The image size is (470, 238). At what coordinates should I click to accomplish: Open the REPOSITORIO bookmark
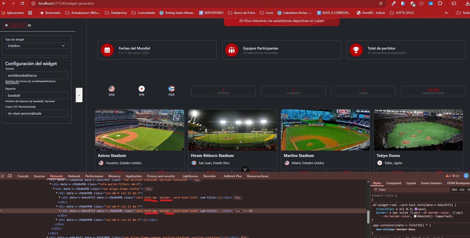point(211,13)
